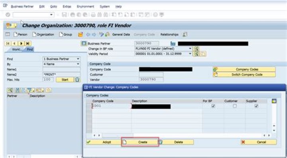Click the Person toolbar button
This screenshot has width=287, height=158.
coord(20,34)
